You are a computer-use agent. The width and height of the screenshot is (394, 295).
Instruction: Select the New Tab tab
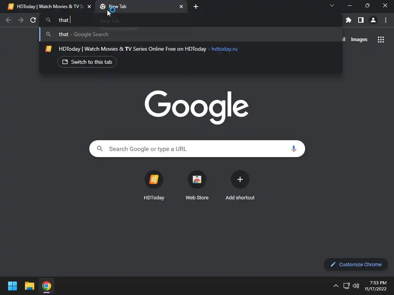coord(141,7)
